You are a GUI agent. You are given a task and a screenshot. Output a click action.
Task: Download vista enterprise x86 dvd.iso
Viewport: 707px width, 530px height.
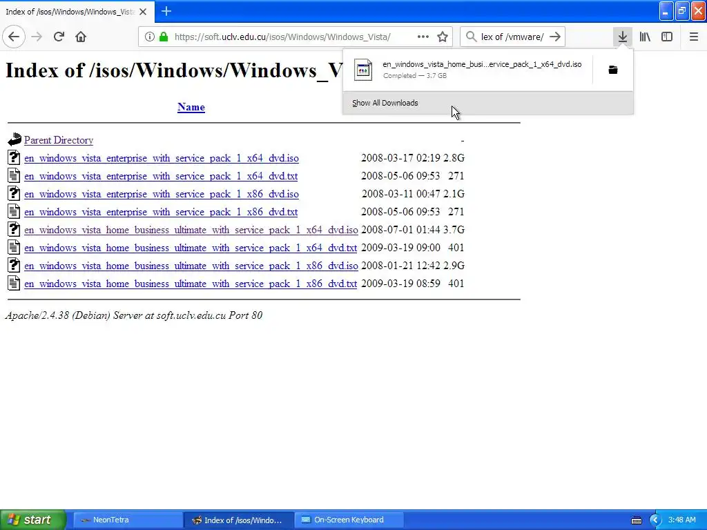(x=162, y=194)
